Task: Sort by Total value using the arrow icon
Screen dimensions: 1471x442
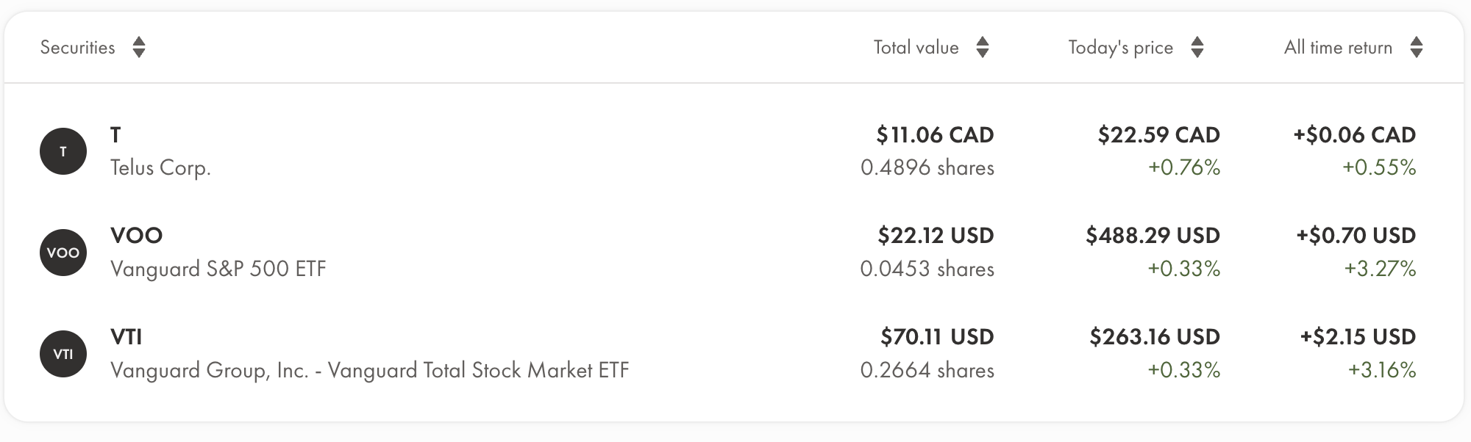Action: pos(983,48)
